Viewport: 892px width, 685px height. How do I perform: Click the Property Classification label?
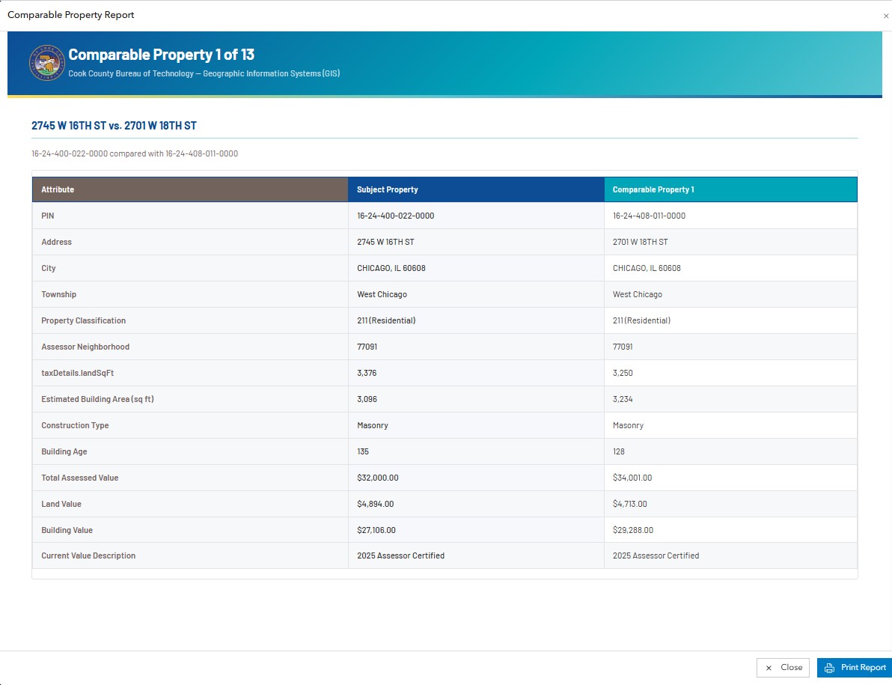(84, 320)
